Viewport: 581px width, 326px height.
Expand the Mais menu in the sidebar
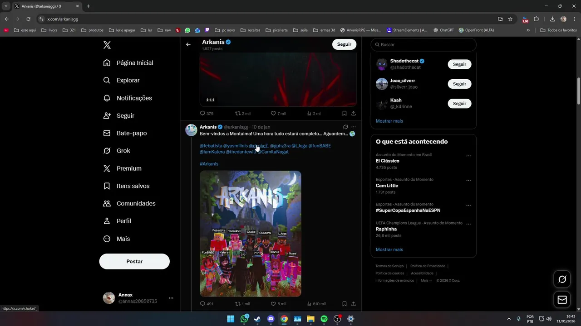(x=117, y=239)
